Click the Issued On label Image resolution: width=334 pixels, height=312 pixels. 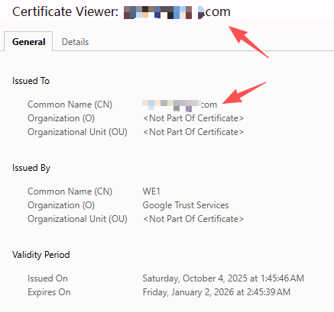pyautogui.click(x=47, y=278)
